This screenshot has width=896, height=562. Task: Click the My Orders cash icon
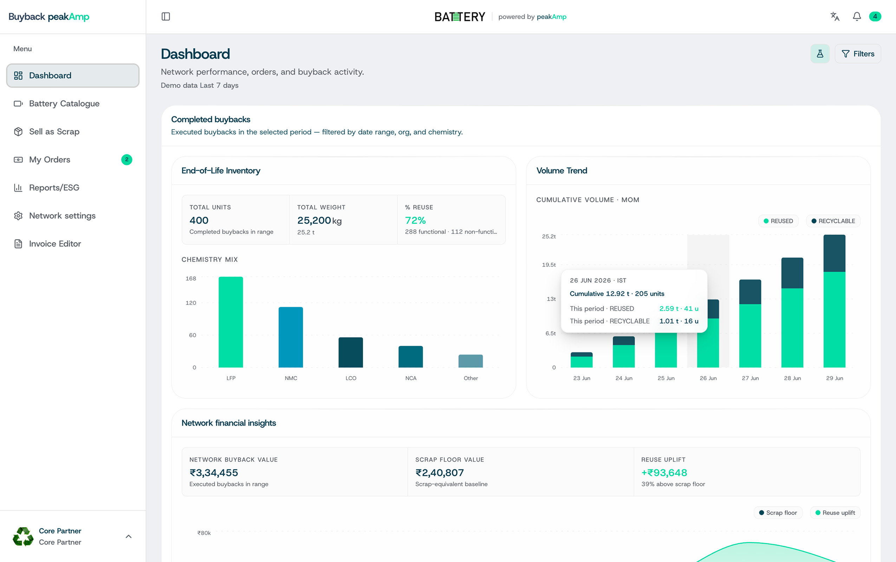coord(18,159)
